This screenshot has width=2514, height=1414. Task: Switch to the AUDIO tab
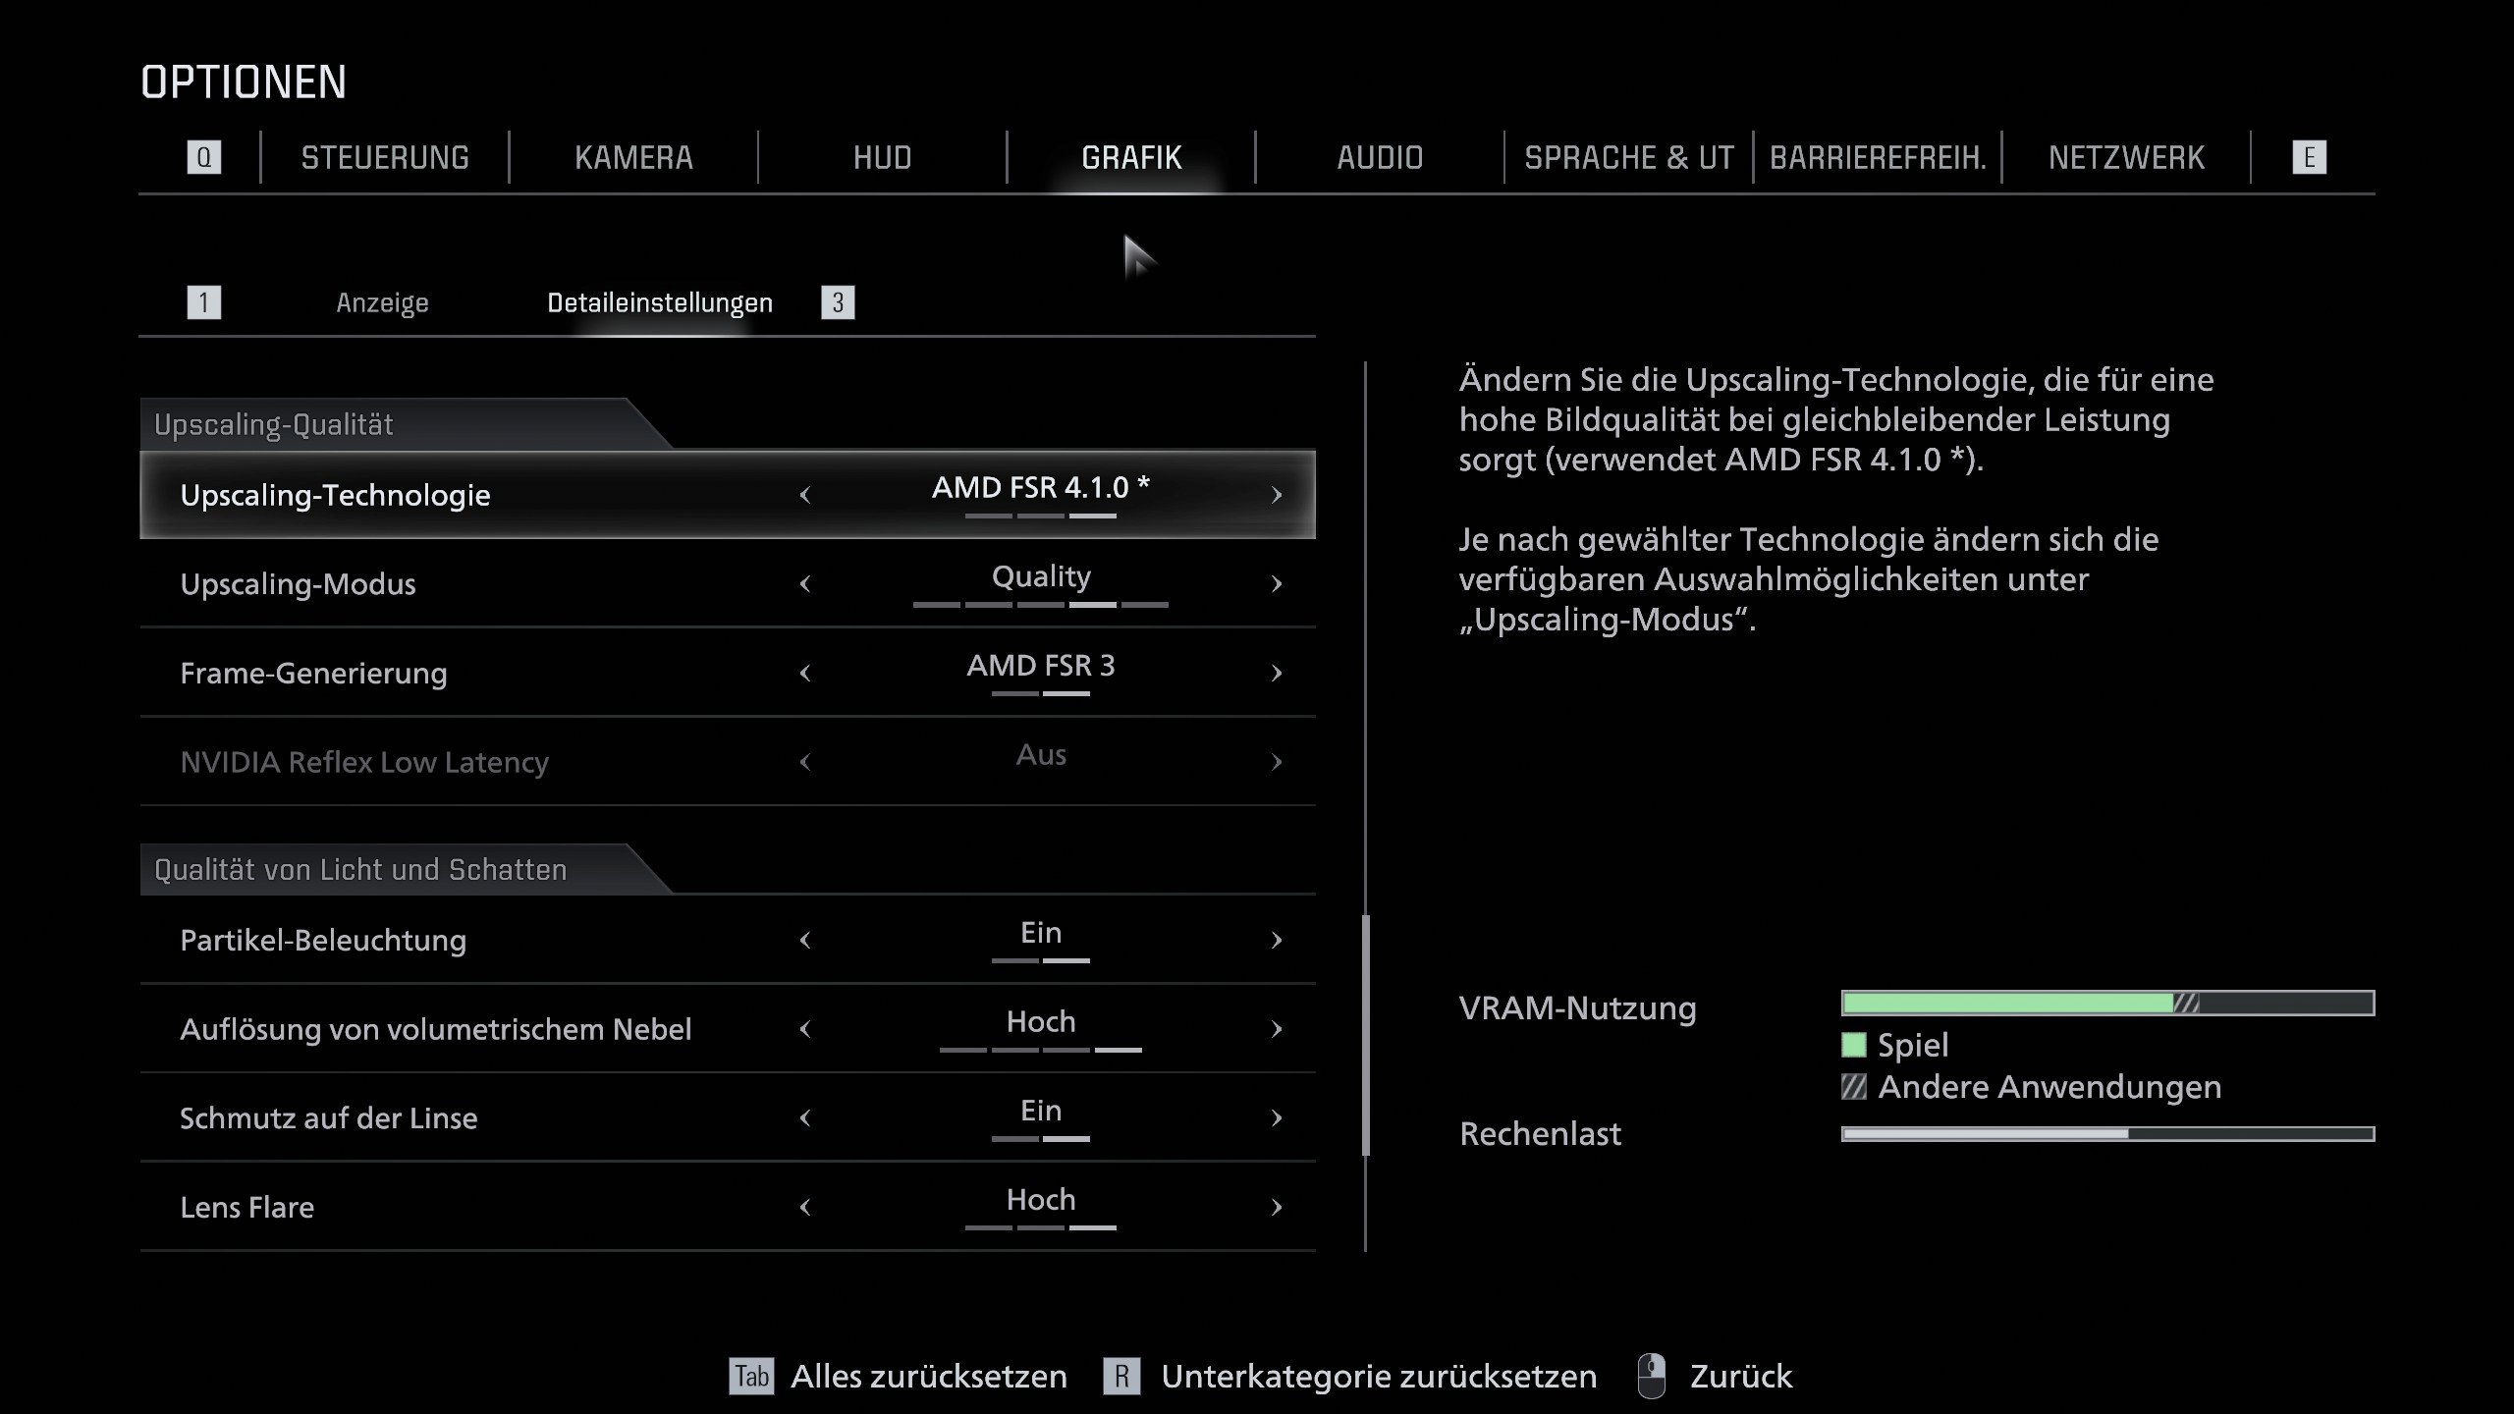coord(1379,157)
